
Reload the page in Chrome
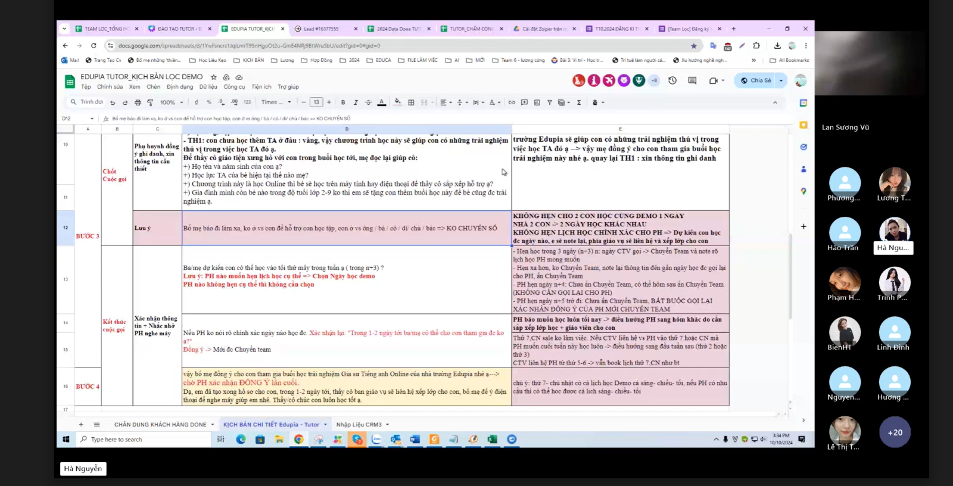94,46
